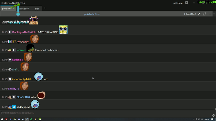Image resolution: width=216 pixels, height=121 pixels.
Task: Open split options three-dot menu
Action: click(x=210, y=14)
